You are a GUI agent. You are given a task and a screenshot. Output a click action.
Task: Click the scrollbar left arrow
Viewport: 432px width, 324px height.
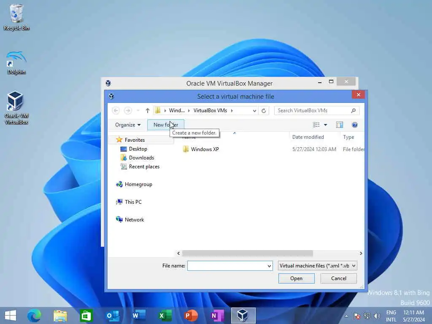pos(178,253)
